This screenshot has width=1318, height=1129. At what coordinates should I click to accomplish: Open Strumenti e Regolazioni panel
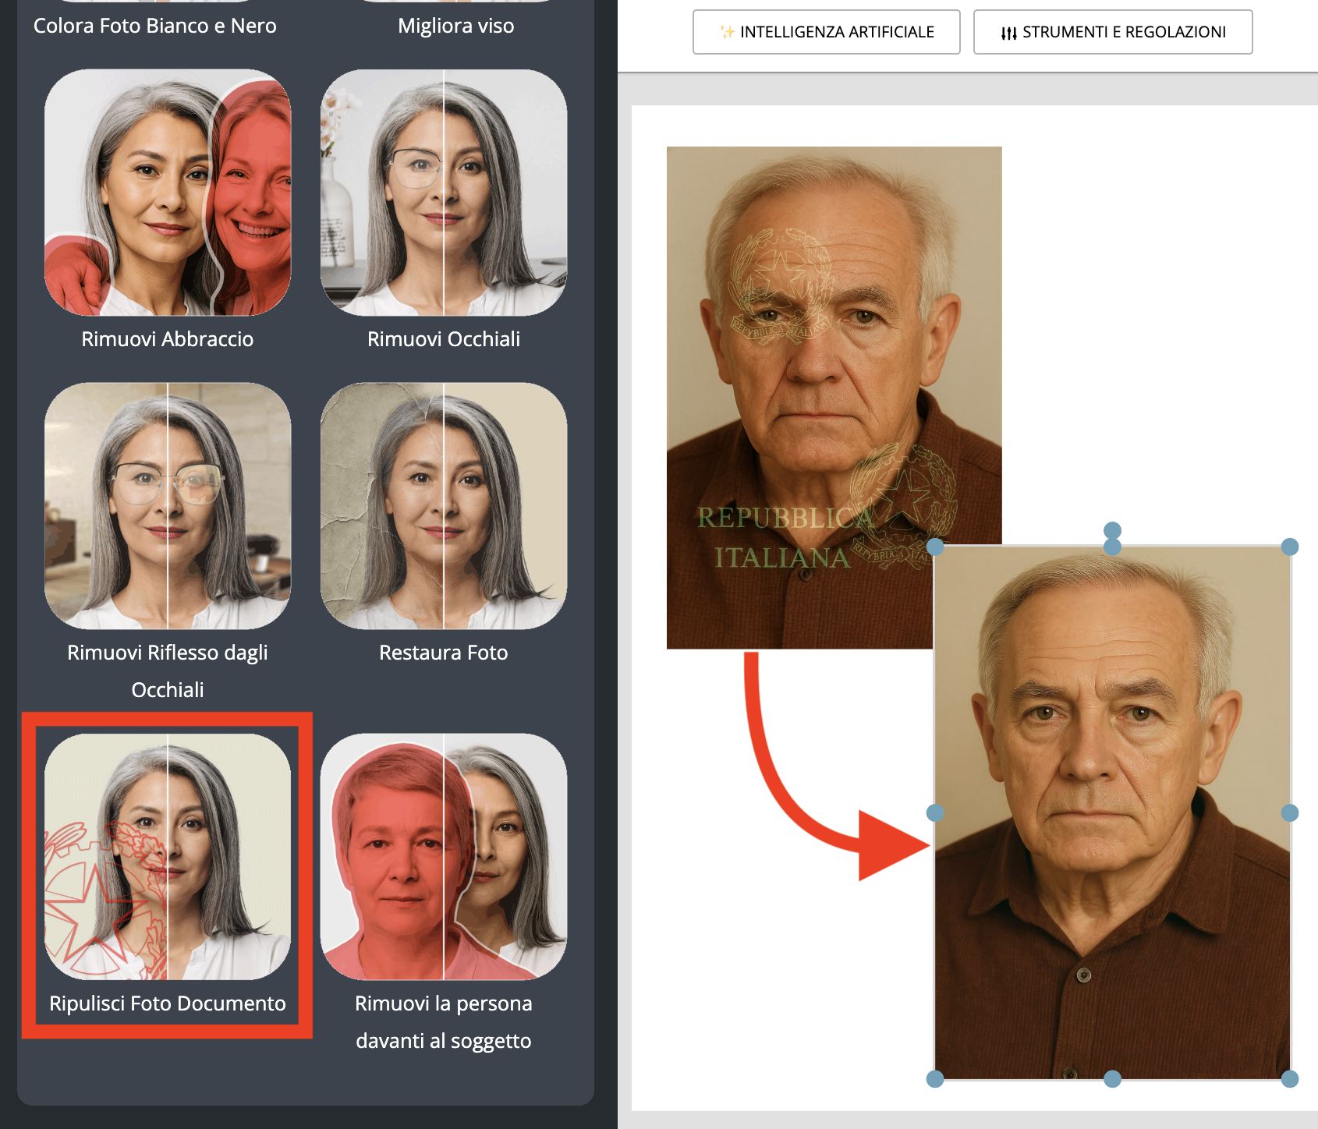pos(1113,32)
